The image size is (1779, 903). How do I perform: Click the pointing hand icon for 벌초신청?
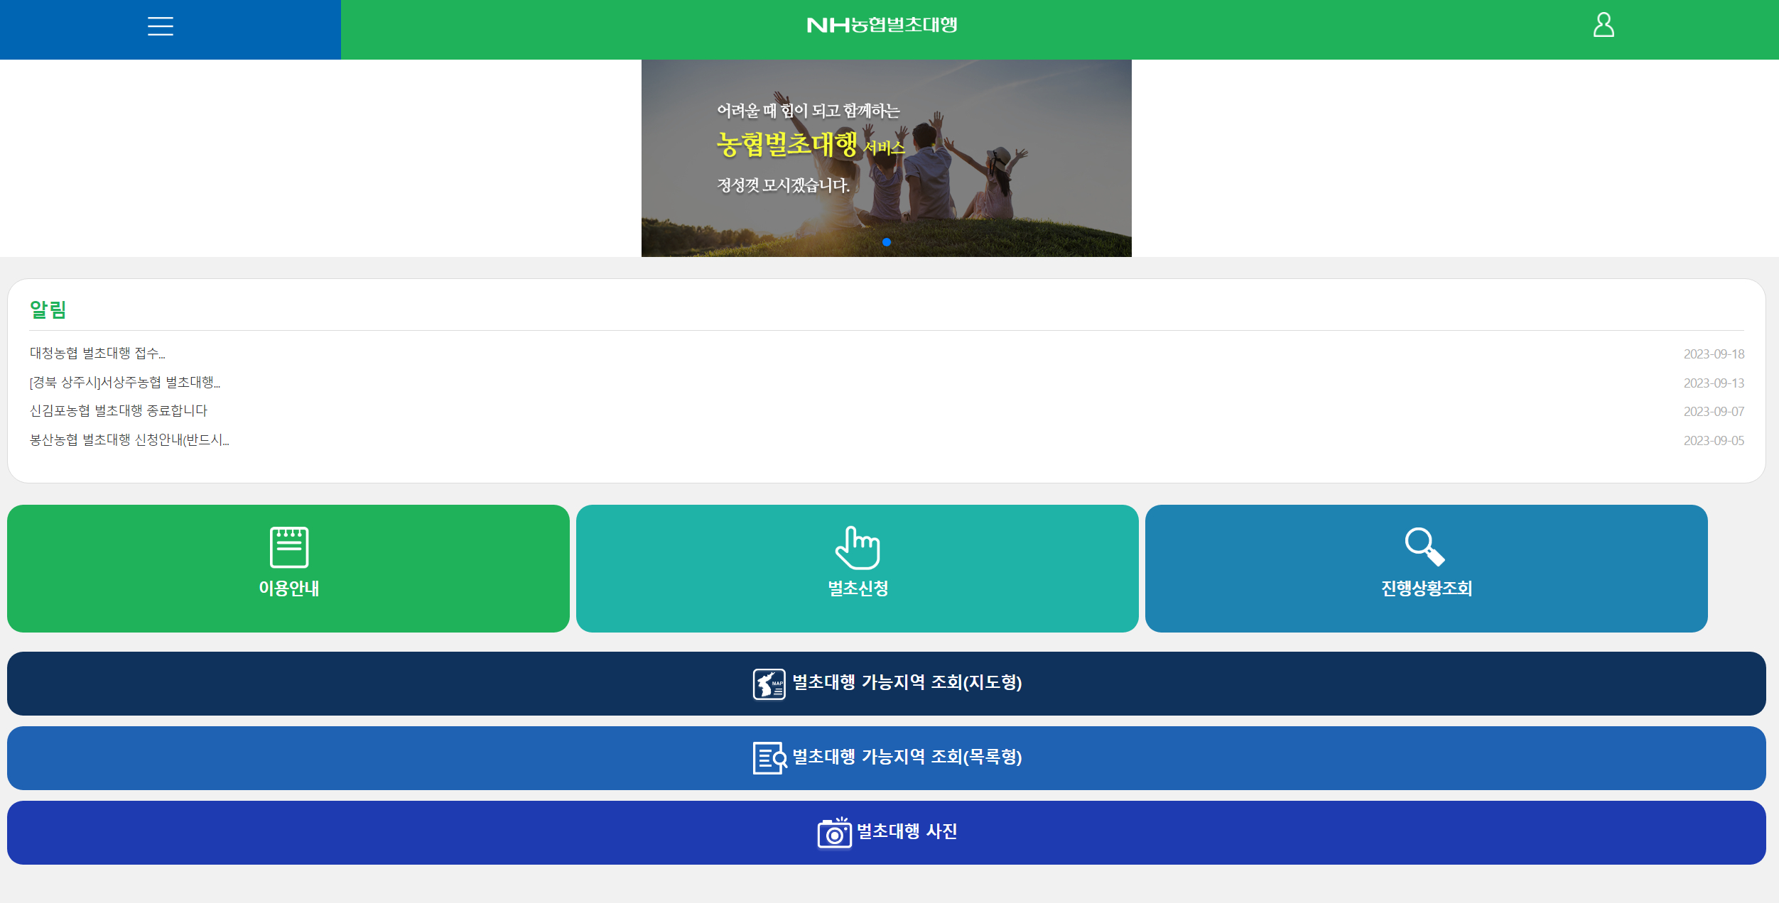click(x=857, y=547)
